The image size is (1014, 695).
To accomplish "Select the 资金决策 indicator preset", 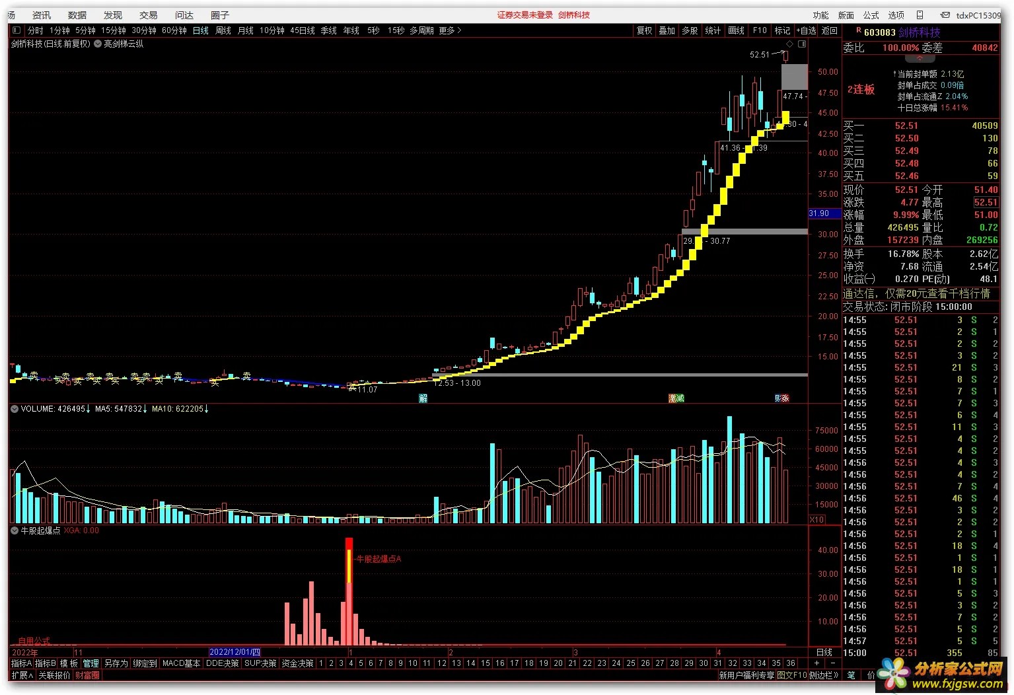I will coord(297,663).
